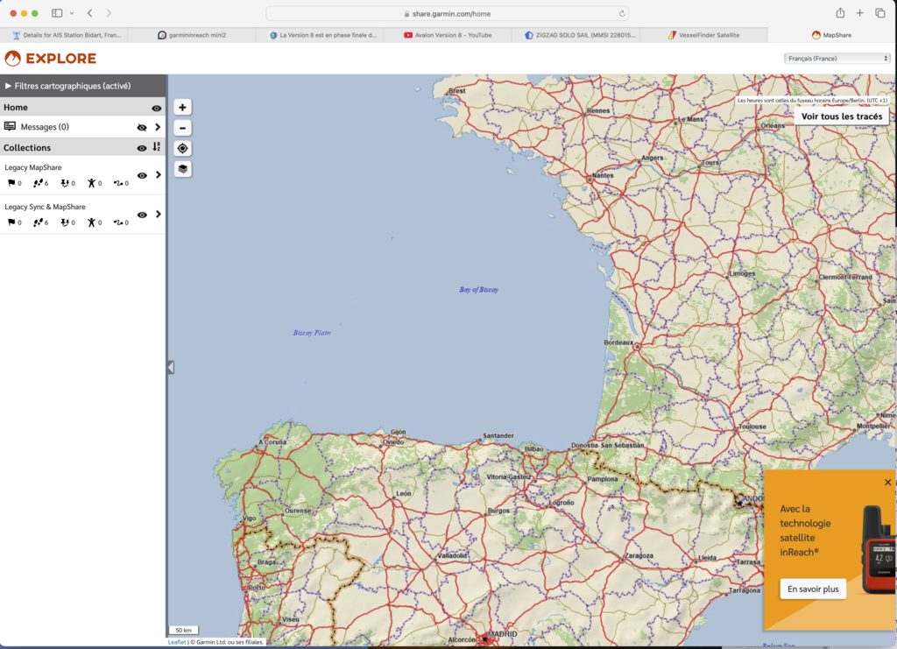Sort the Collections list
This screenshot has width=897, height=649.
click(x=158, y=147)
